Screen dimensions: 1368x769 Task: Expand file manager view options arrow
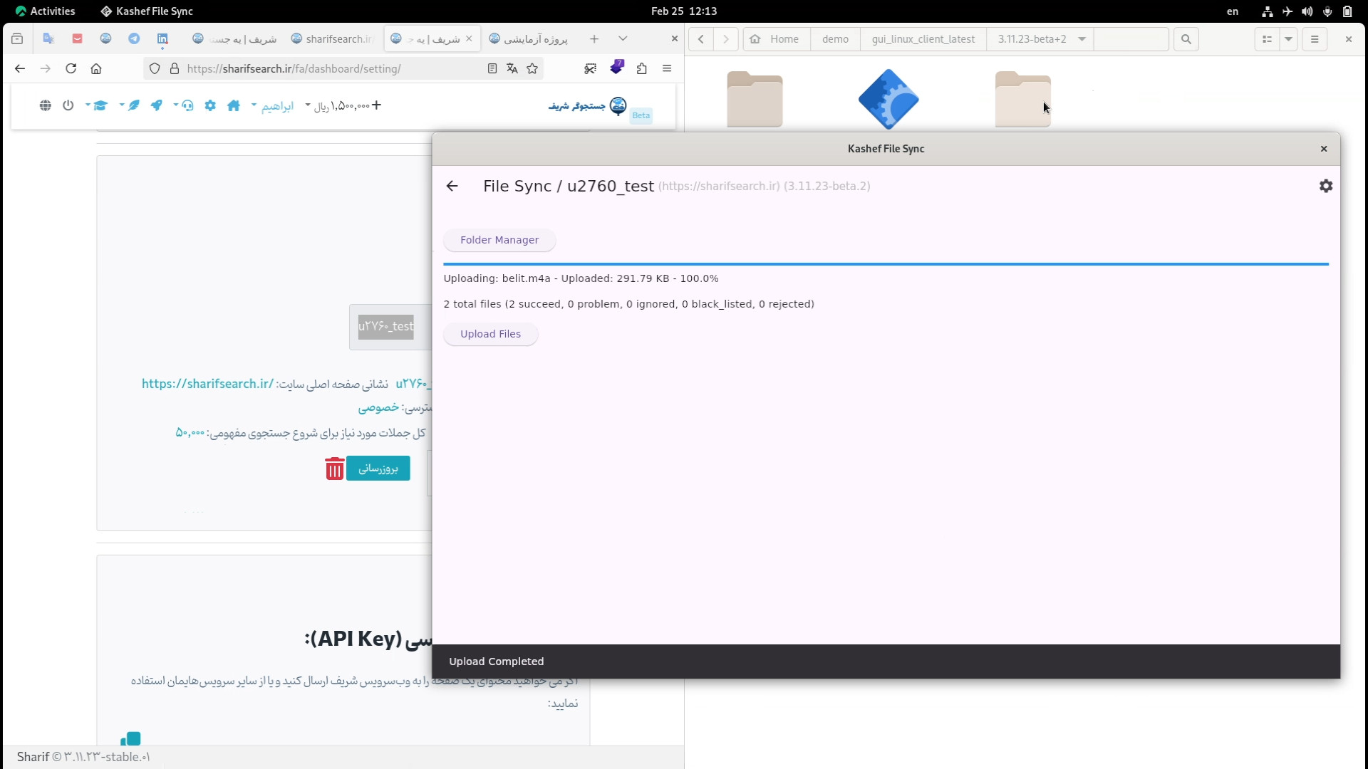(x=1288, y=39)
